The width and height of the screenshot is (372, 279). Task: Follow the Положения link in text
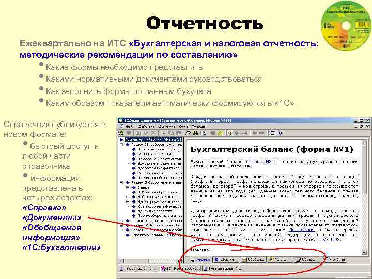(302, 230)
